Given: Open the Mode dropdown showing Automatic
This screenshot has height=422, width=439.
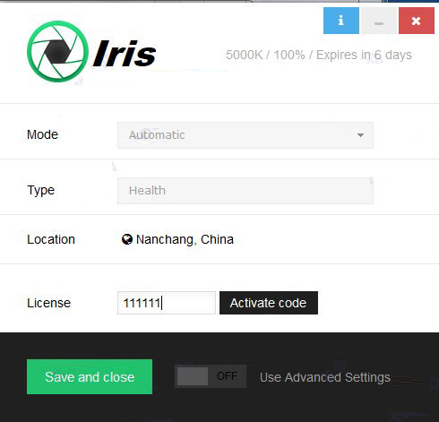Looking at the screenshot, I should pyautogui.click(x=245, y=135).
